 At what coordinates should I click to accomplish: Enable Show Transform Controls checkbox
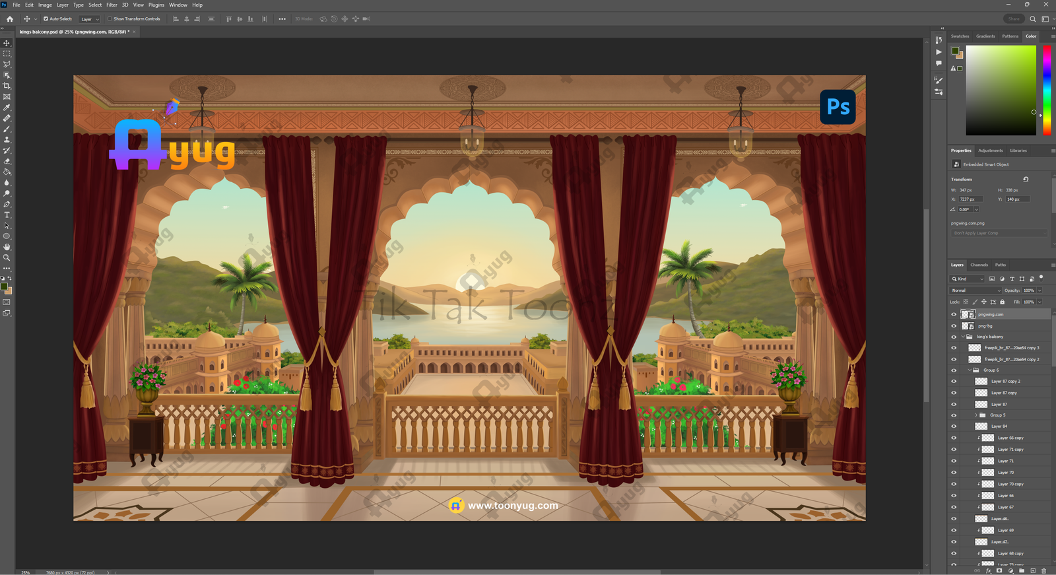tap(110, 19)
